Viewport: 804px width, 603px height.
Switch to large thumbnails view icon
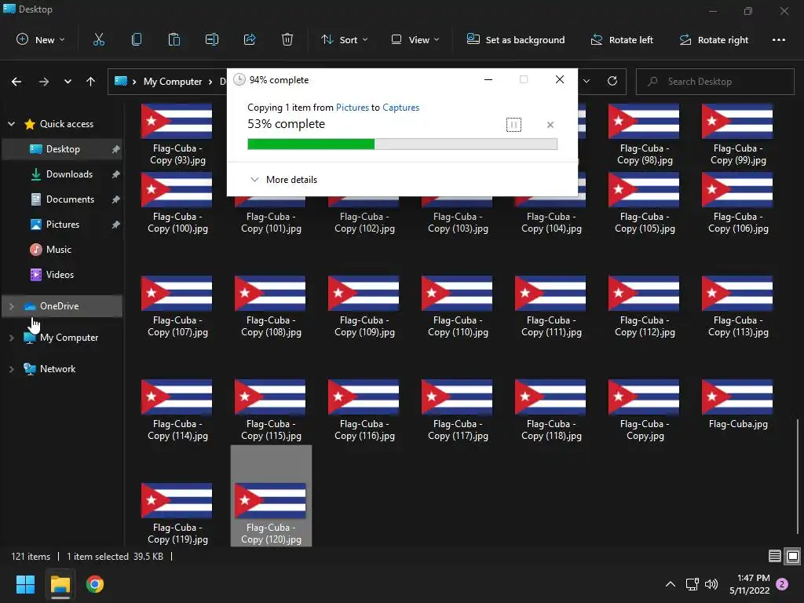tap(793, 557)
